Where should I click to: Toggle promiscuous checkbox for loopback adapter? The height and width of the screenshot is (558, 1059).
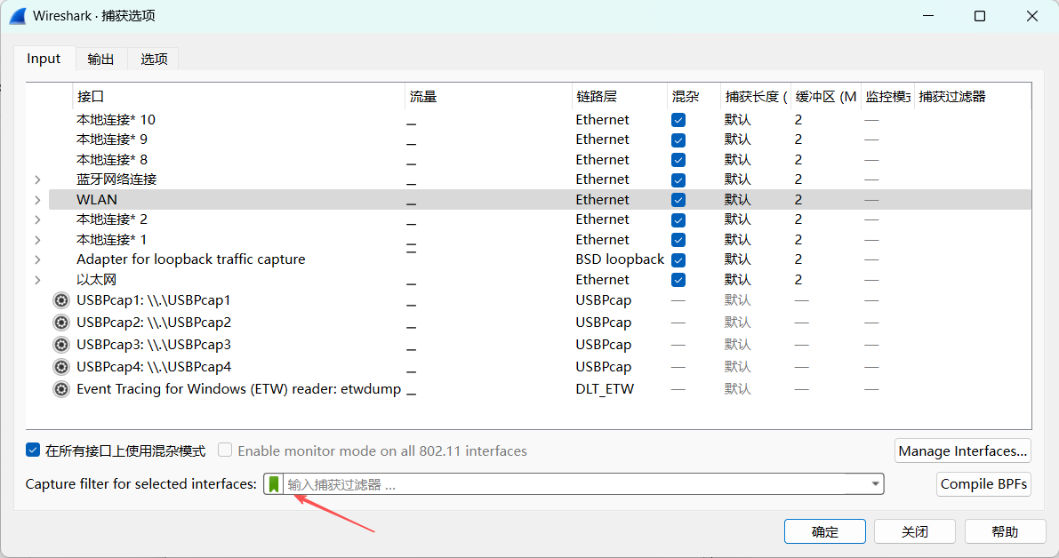click(678, 259)
